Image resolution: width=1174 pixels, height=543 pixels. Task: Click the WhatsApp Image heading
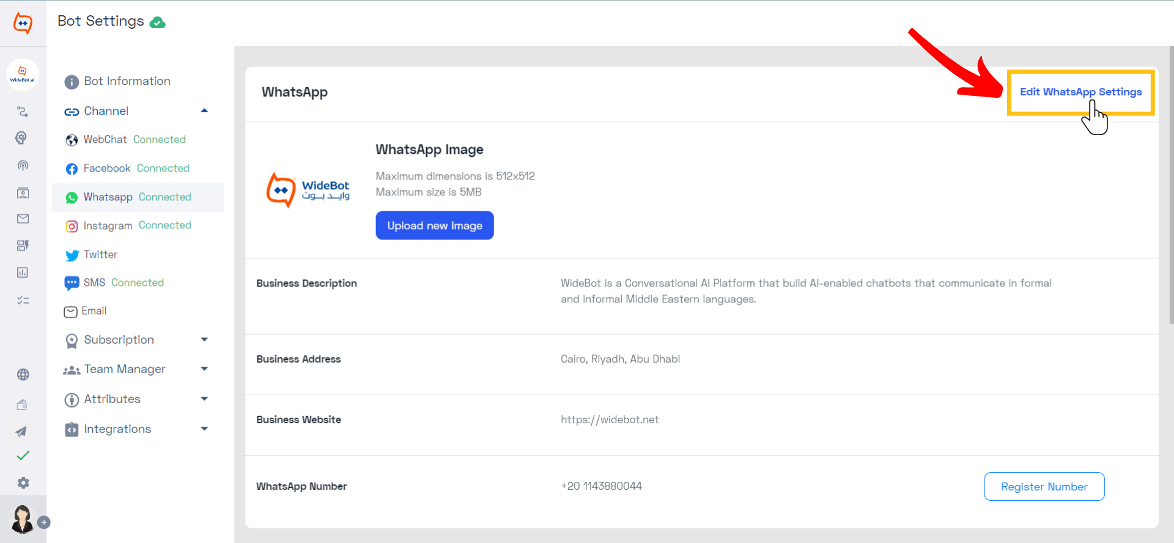(429, 150)
